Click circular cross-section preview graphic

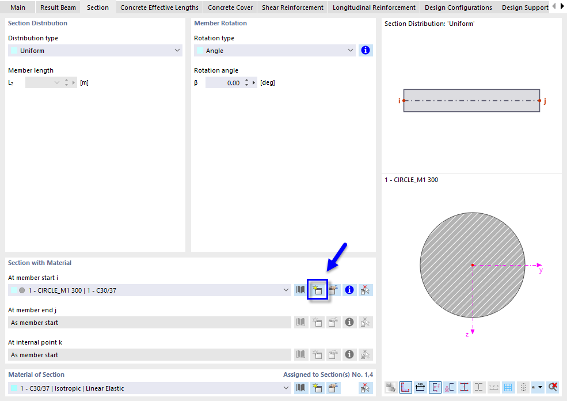pyautogui.click(x=472, y=265)
